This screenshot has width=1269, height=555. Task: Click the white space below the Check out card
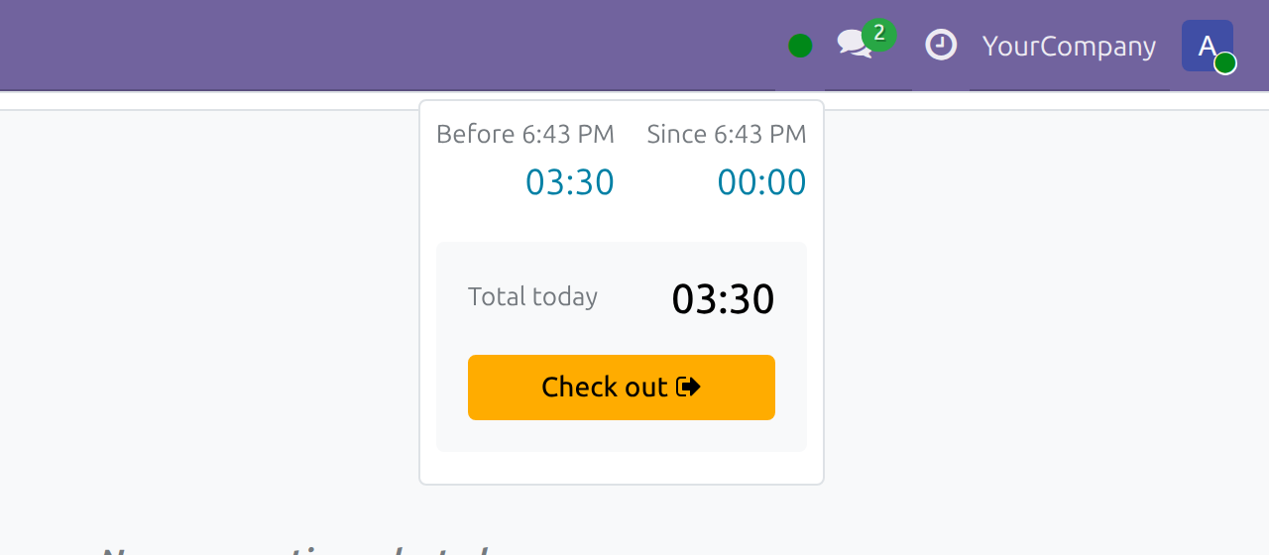pyautogui.click(x=622, y=468)
